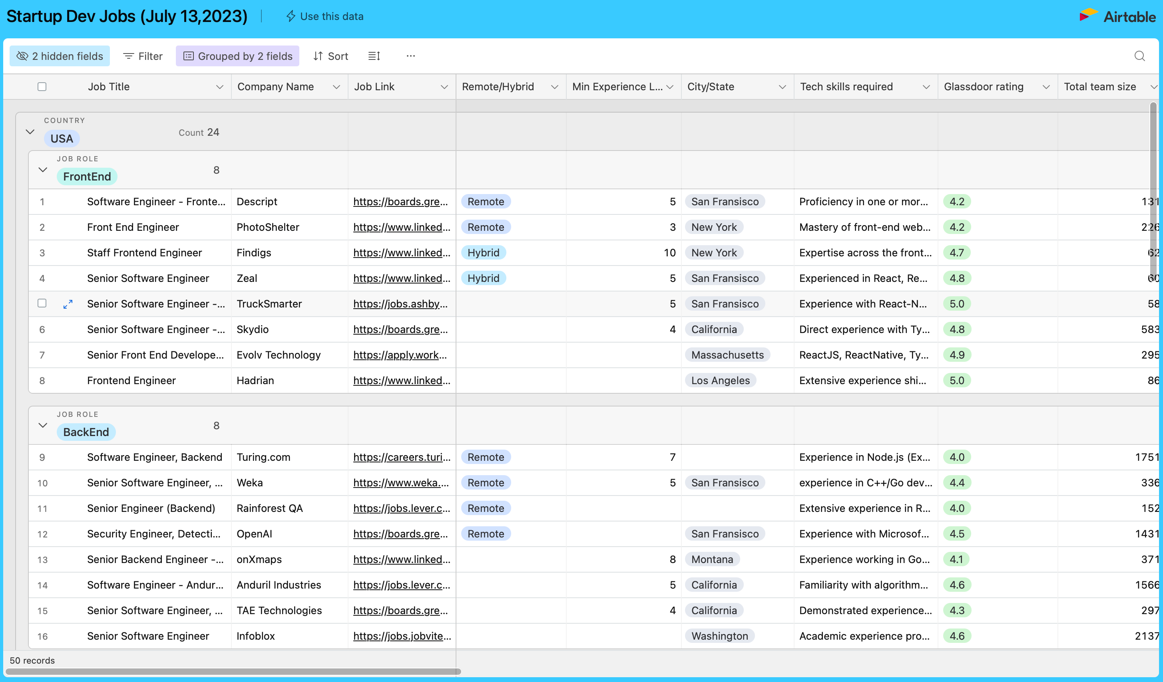
Task: Open Descript job link
Action: click(400, 202)
